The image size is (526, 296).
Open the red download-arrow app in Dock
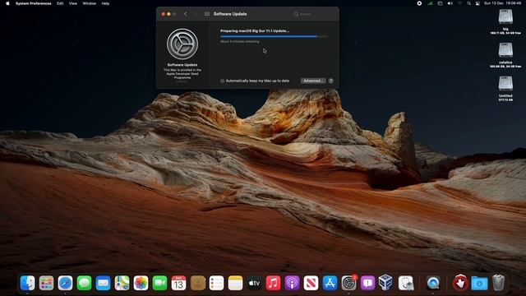460,283
